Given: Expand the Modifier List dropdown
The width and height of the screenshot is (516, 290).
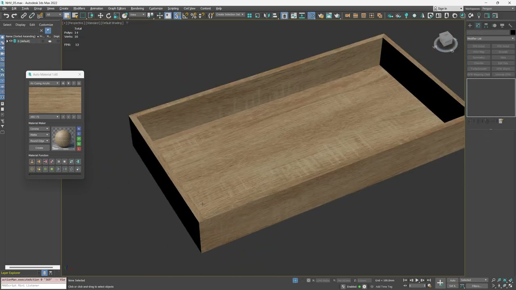Looking at the screenshot, I should [x=491, y=39].
